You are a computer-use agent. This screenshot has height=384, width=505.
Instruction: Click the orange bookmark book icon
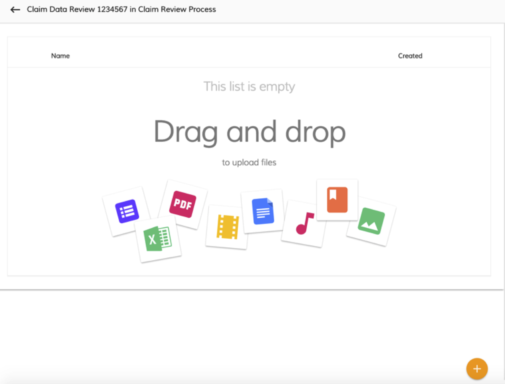tap(337, 200)
